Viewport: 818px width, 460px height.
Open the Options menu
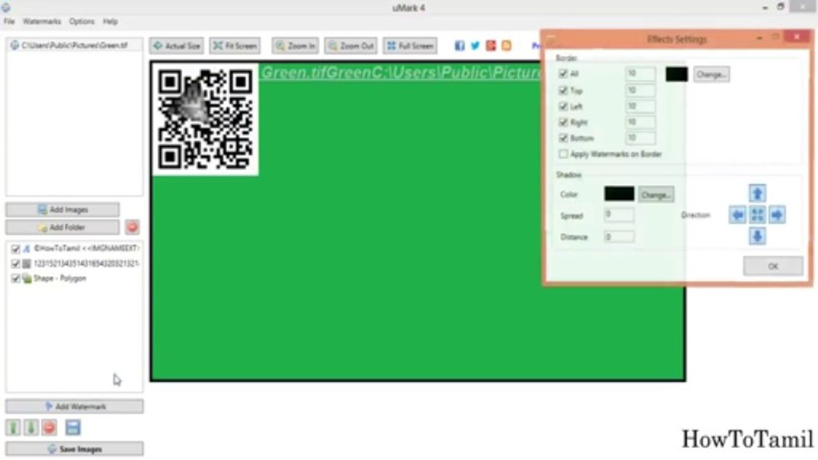[x=82, y=21]
